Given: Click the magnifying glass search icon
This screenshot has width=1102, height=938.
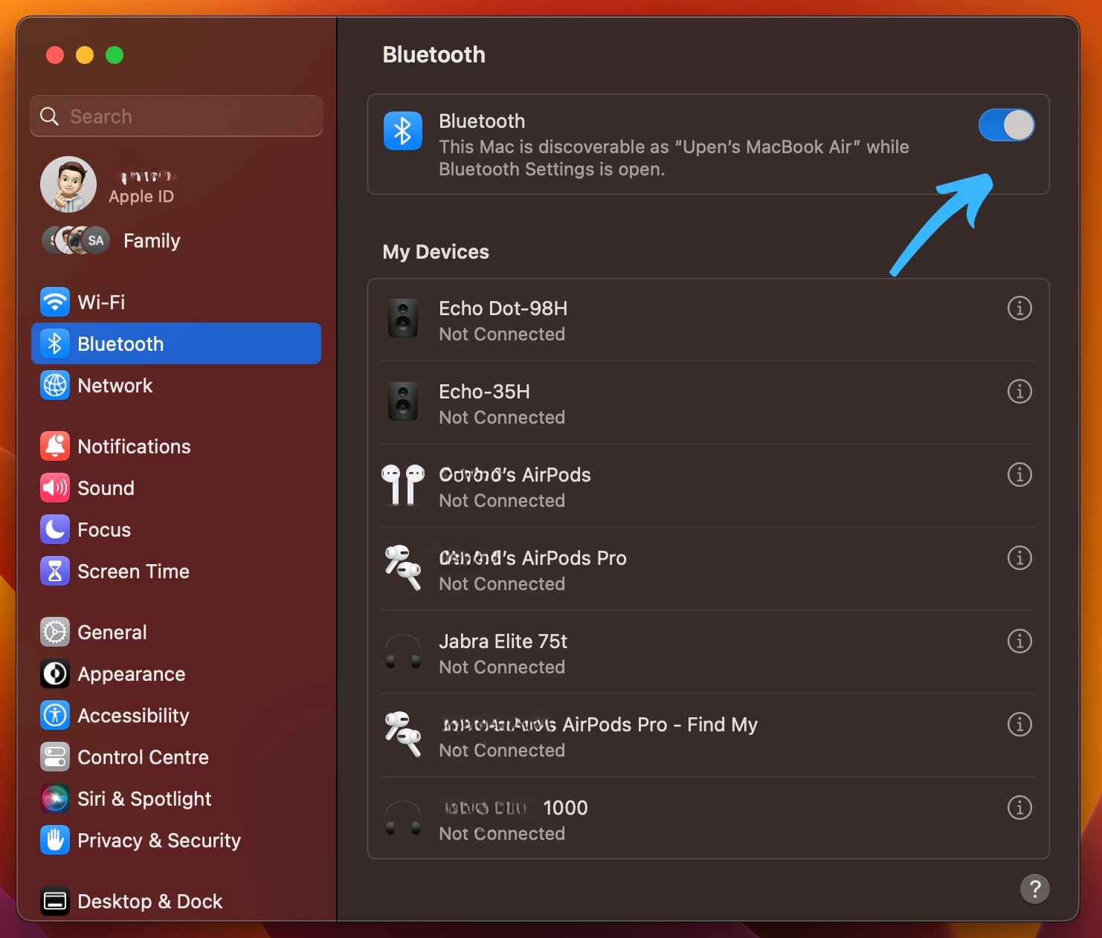Looking at the screenshot, I should point(49,116).
